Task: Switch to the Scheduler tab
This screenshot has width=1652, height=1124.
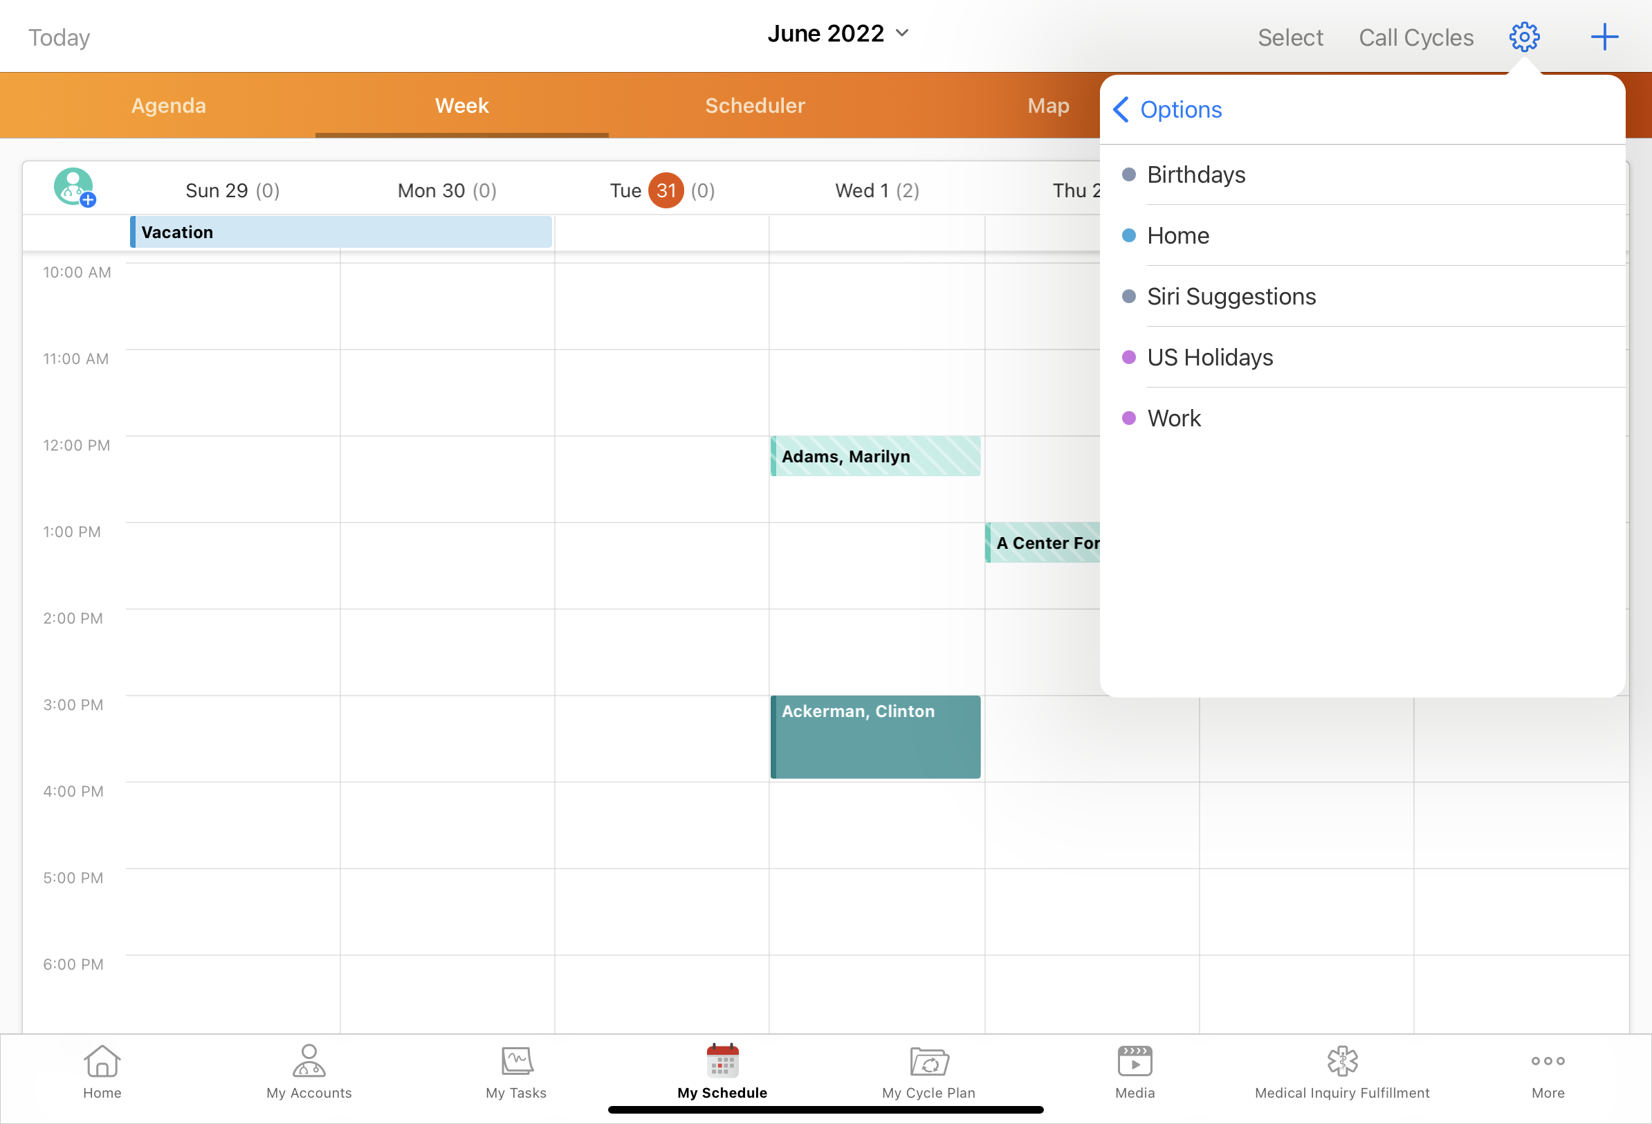Action: pyautogui.click(x=755, y=105)
